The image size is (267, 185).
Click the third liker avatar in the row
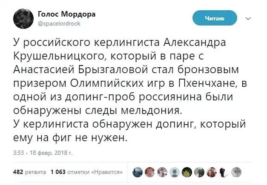click(x=162, y=171)
